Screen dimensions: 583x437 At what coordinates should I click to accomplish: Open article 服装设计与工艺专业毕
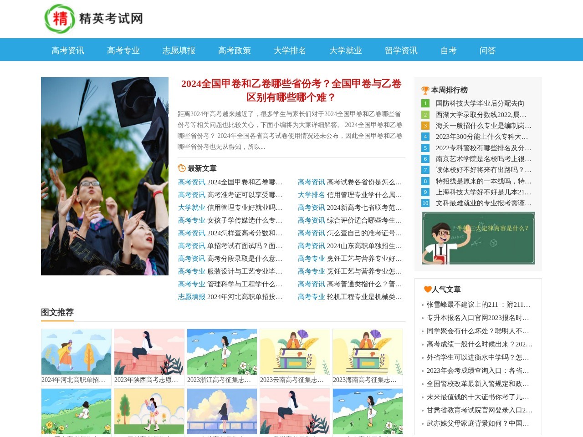(245, 271)
